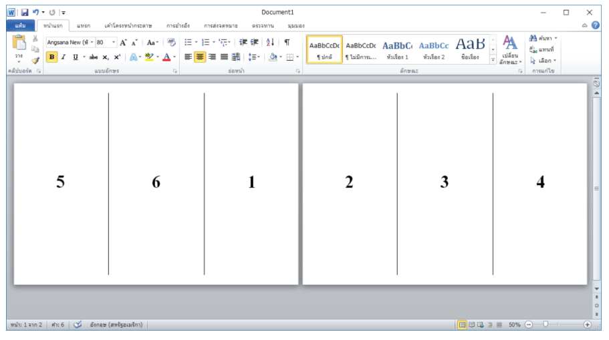The width and height of the screenshot is (609, 340).
Task: Click the Save icon in quick access toolbar
Action: [x=25, y=12]
